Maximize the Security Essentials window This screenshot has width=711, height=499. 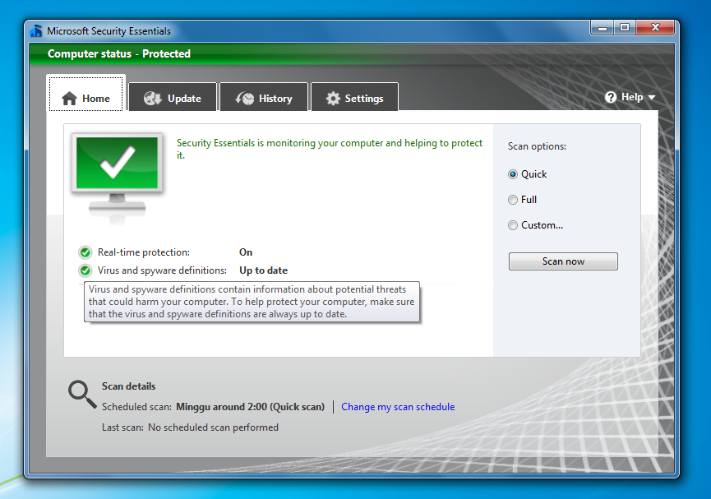[x=625, y=28]
